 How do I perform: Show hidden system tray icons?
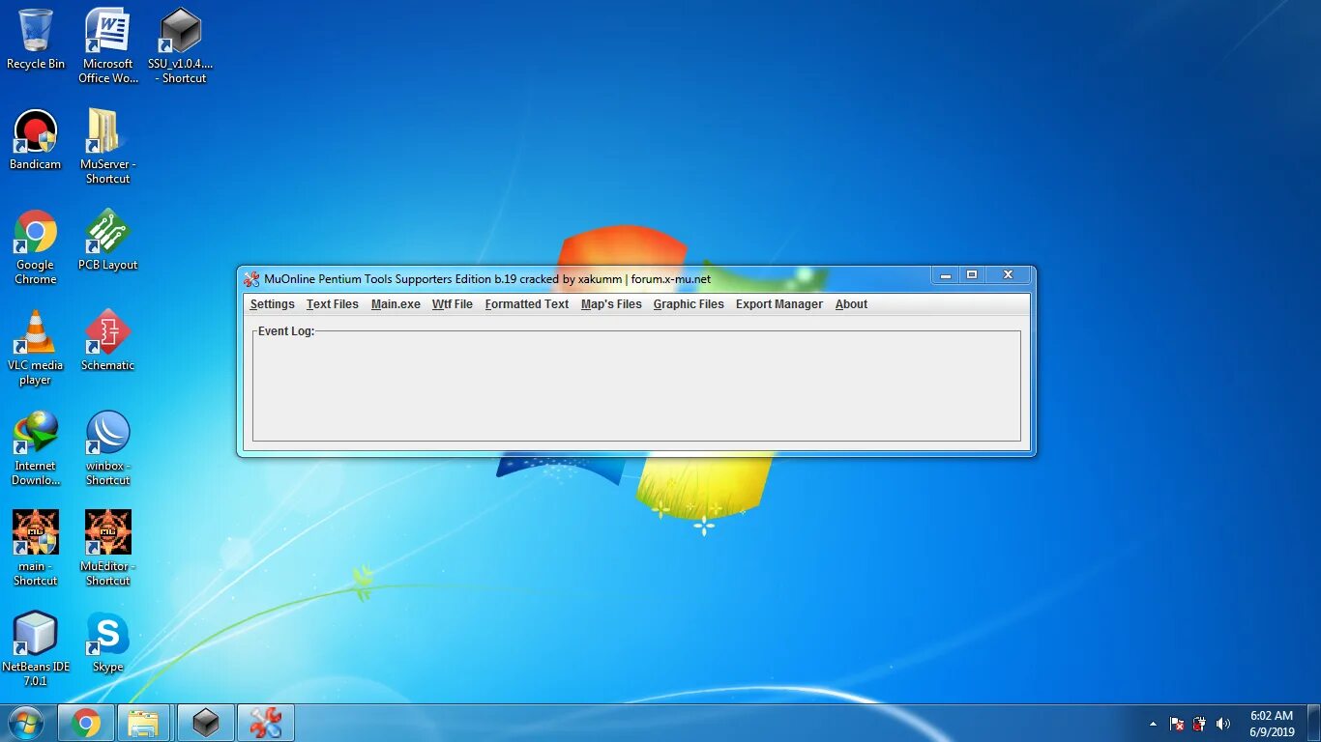pyautogui.click(x=1153, y=724)
